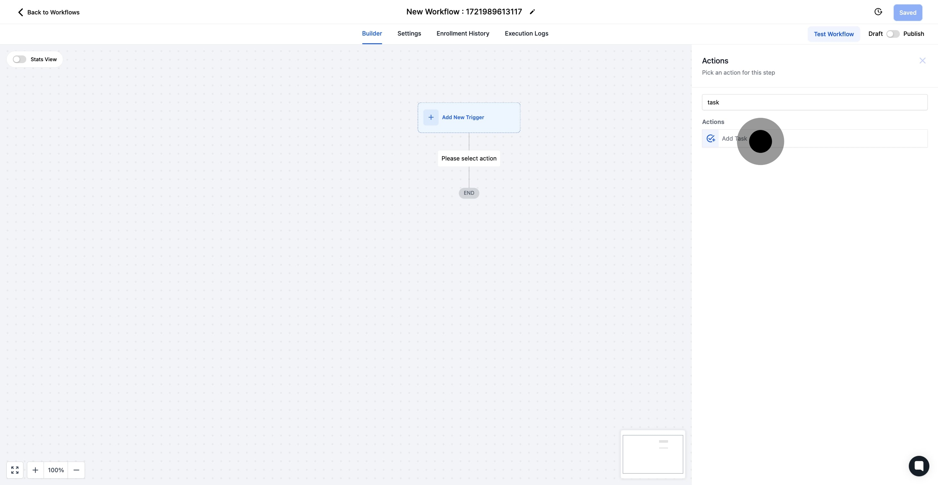Toggle the Draft/Publish switch
The width and height of the screenshot is (938, 485).
(x=893, y=34)
